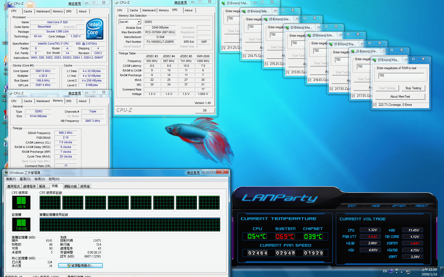The width and height of the screenshot is (444, 277).
Task: Click OK in the CPU-Z SPD window
Action: 205,111
